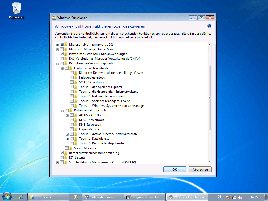Switch to Programme und Funktionen taskbar button
Viewport: 268px width, 201px height.
click(x=145, y=197)
